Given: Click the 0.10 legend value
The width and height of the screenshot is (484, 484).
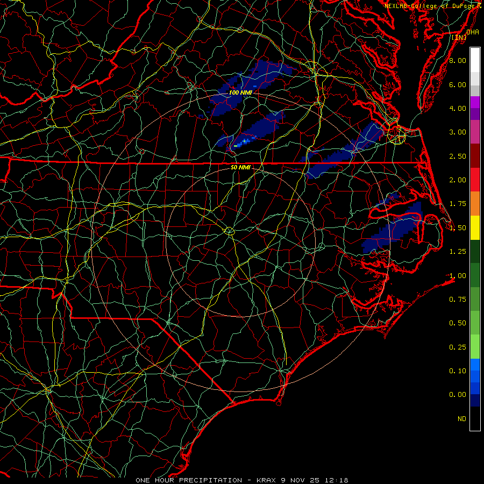Looking at the screenshot, I should (458, 371).
